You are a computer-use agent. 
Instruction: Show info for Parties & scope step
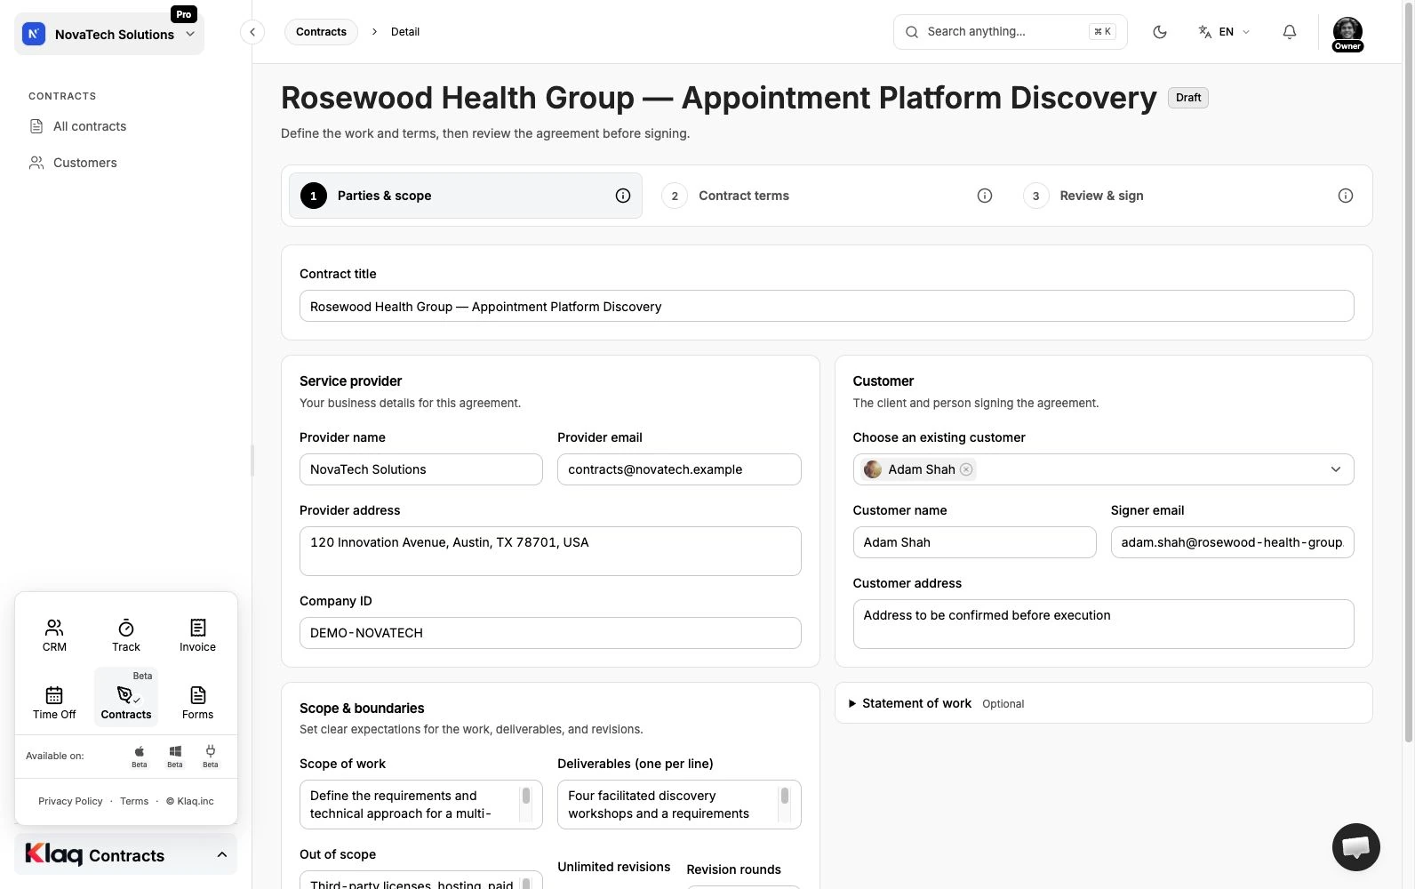point(623,196)
